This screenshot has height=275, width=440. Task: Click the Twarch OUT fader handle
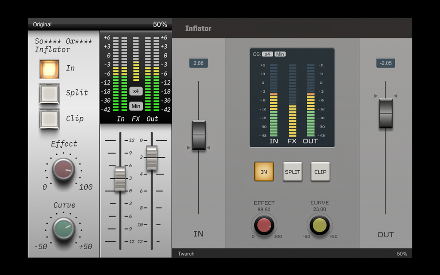[x=386, y=113]
